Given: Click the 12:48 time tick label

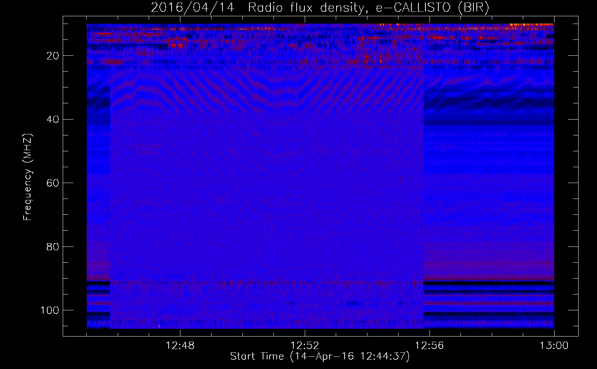Looking at the screenshot, I should tap(180, 346).
